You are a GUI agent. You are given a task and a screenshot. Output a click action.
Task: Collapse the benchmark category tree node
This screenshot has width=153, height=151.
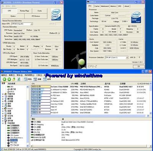pos(3,123)
